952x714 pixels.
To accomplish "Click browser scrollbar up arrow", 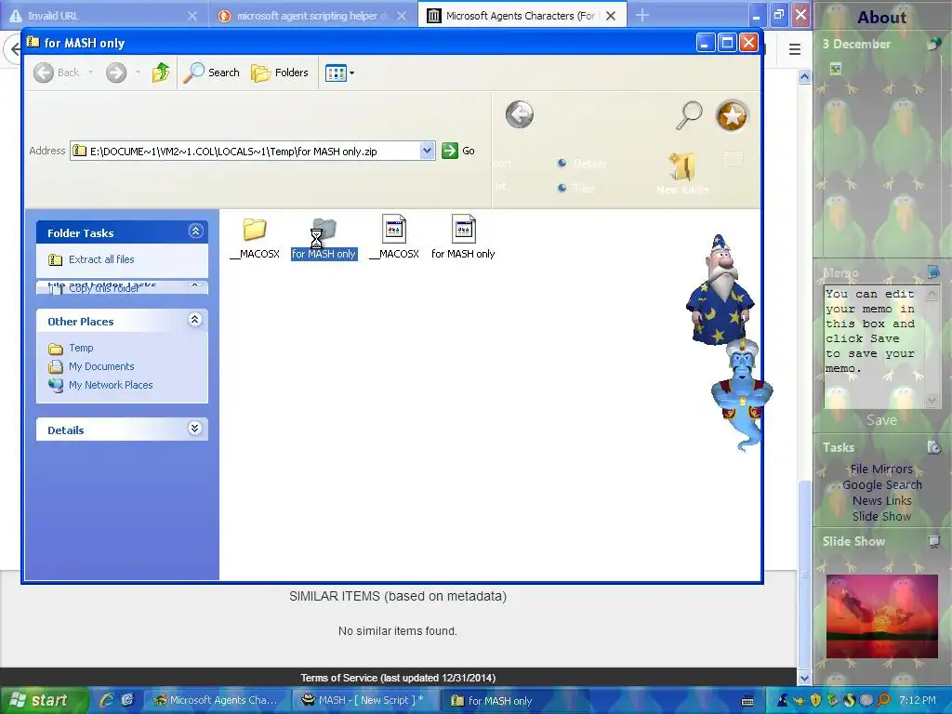I will point(804,76).
